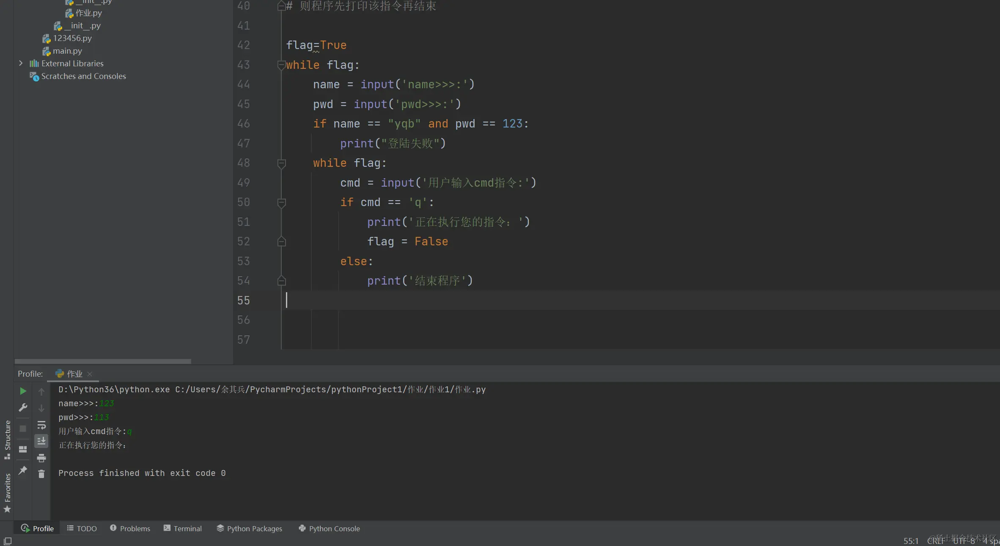The width and height of the screenshot is (1000, 546).
Task: Open the Terminal tool window tab
Action: tap(183, 528)
